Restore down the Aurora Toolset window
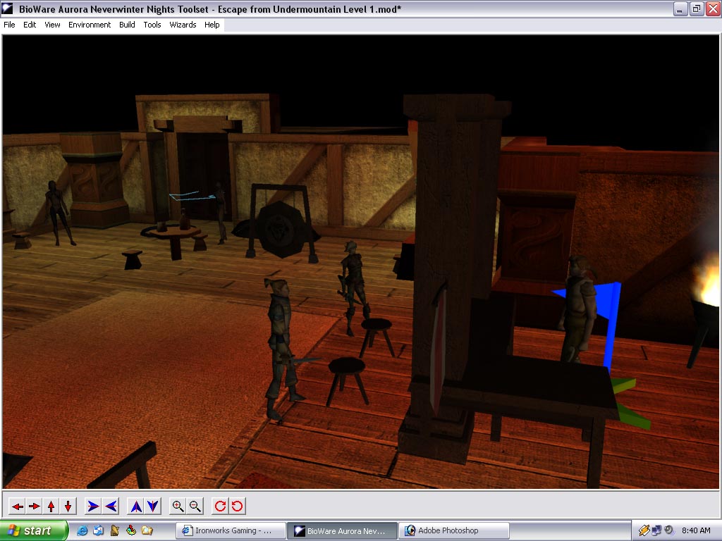Viewport: 722px width, 541px height. (x=697, y=8)
